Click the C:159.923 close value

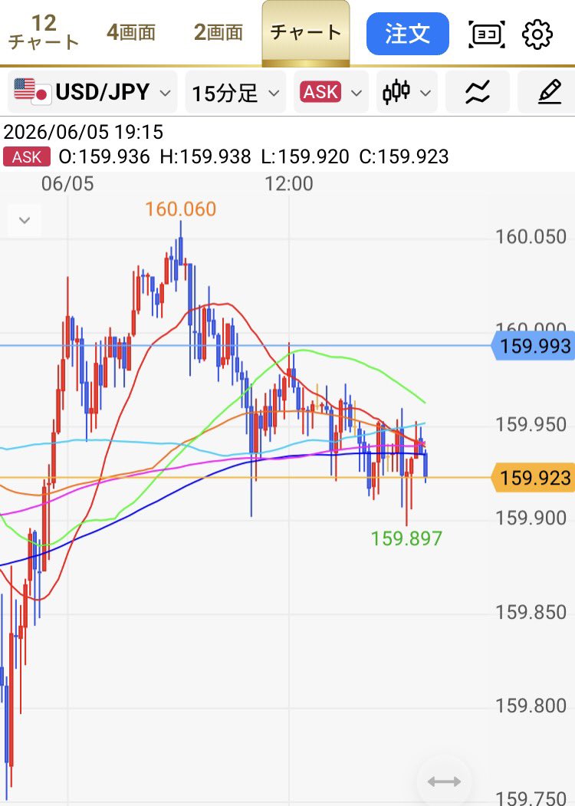pos(404,156)
